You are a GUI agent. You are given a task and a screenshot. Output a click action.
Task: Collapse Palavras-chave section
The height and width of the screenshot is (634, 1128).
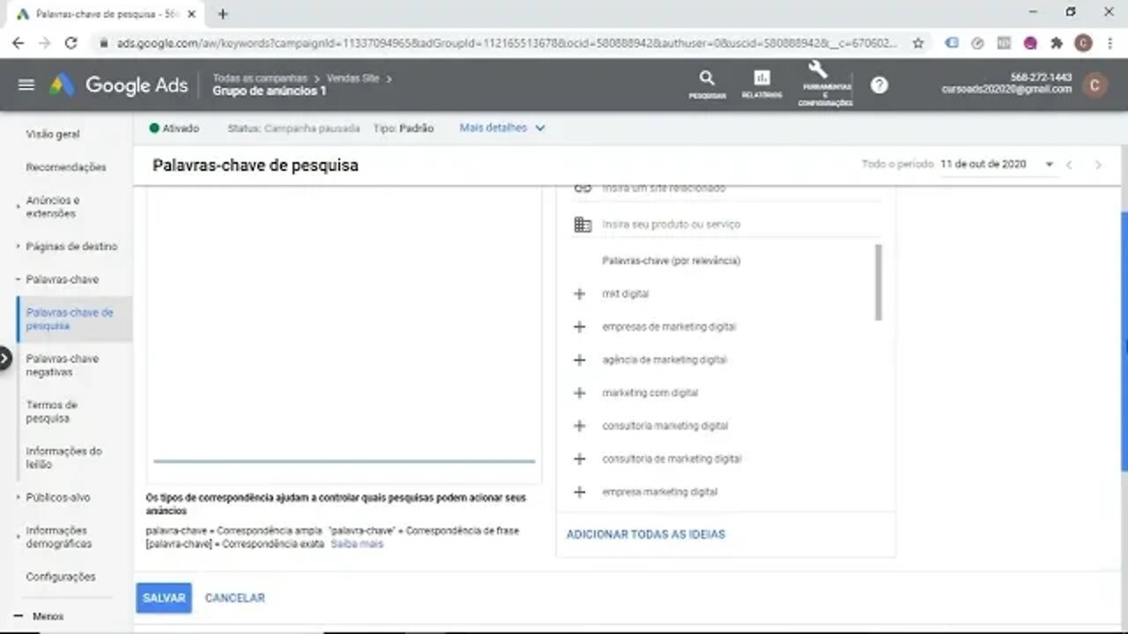19,279
